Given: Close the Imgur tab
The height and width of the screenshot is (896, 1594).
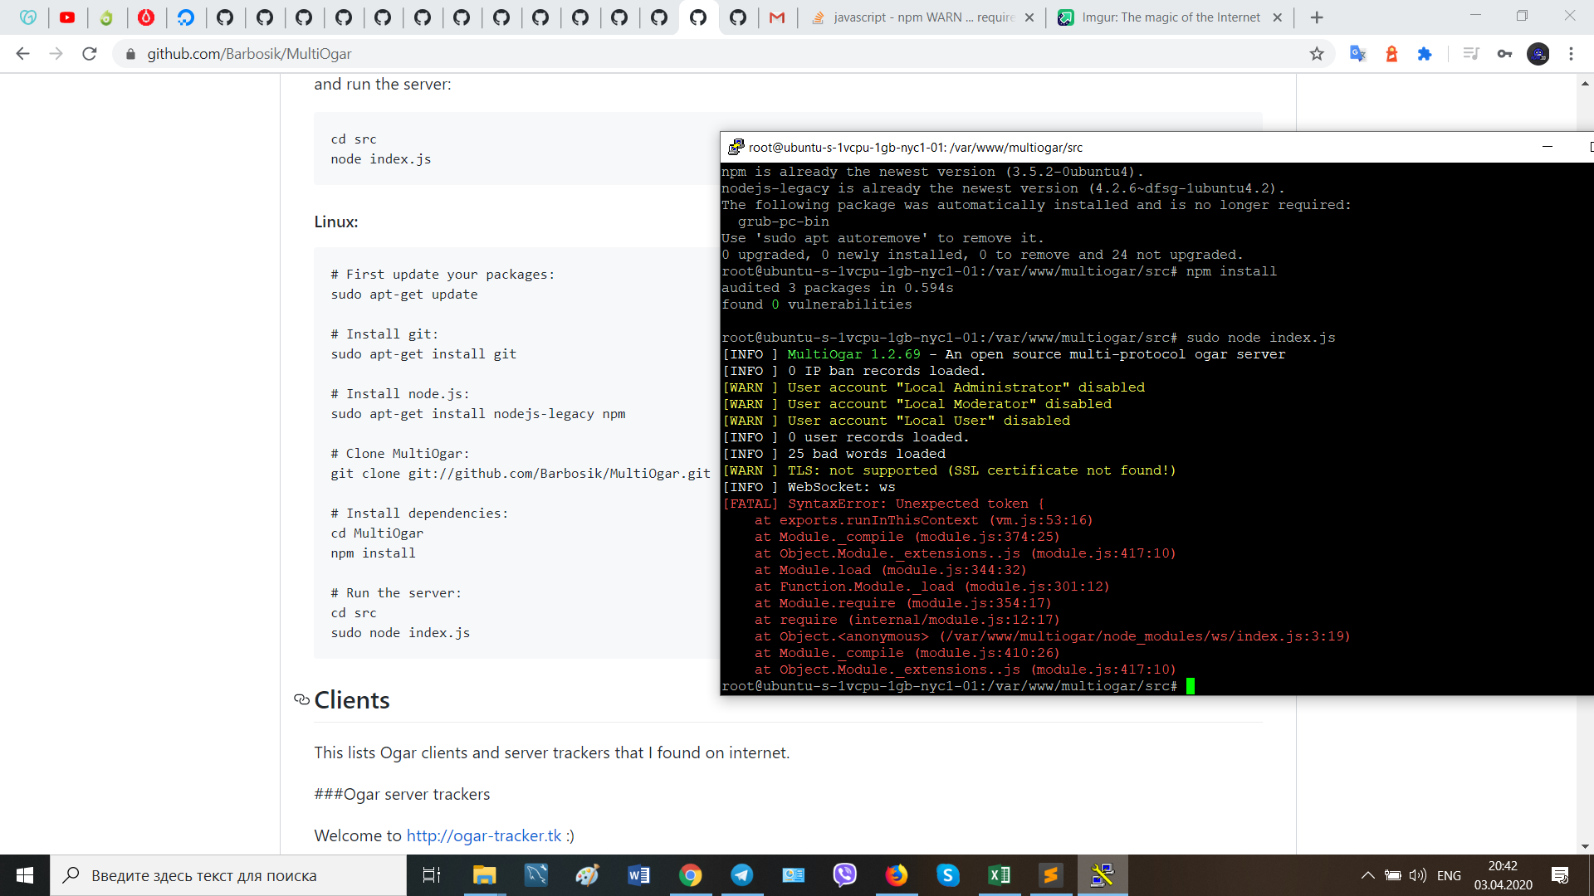Looking at the screenshot, I should click(x=1277, y=17).
